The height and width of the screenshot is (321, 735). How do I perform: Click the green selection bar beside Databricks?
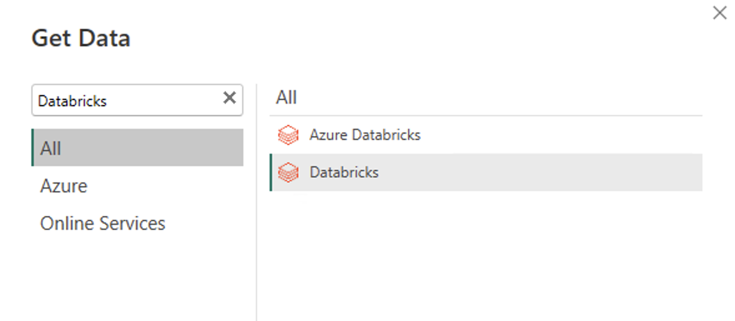(x=271, y=172)
